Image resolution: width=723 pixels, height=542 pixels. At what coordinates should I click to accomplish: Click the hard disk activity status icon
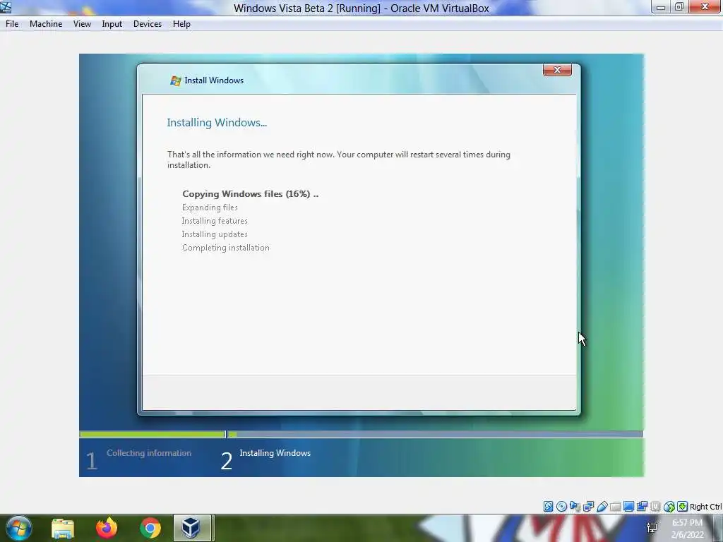pyautogui.click(x=548, y=507)
